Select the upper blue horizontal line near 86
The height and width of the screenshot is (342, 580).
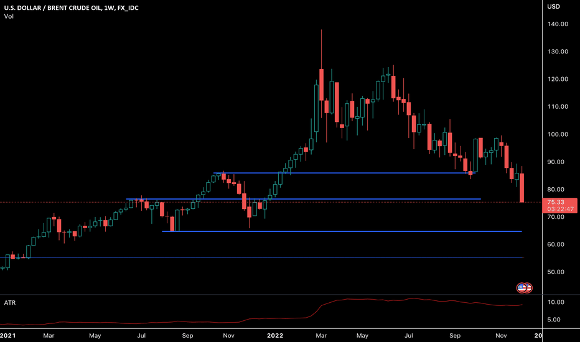pos(344,173)
